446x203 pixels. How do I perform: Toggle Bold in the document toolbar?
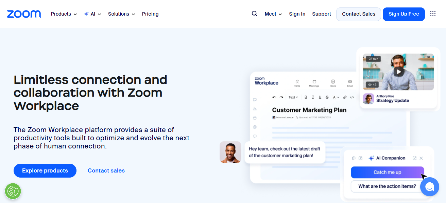click(x=306, y=97)
